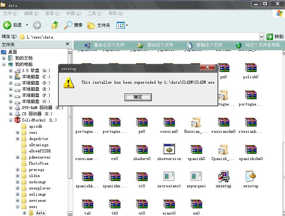Select the winnt0 archive icon
The image size is (285, 216).
(169, 204)
